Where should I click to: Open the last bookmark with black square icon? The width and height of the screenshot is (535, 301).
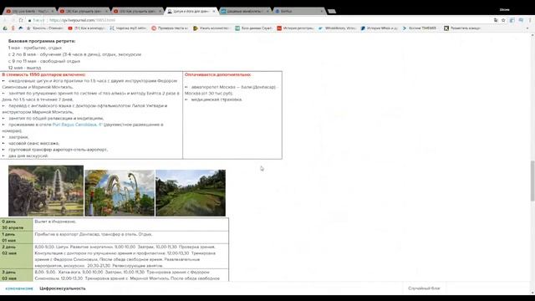(462, 28)
